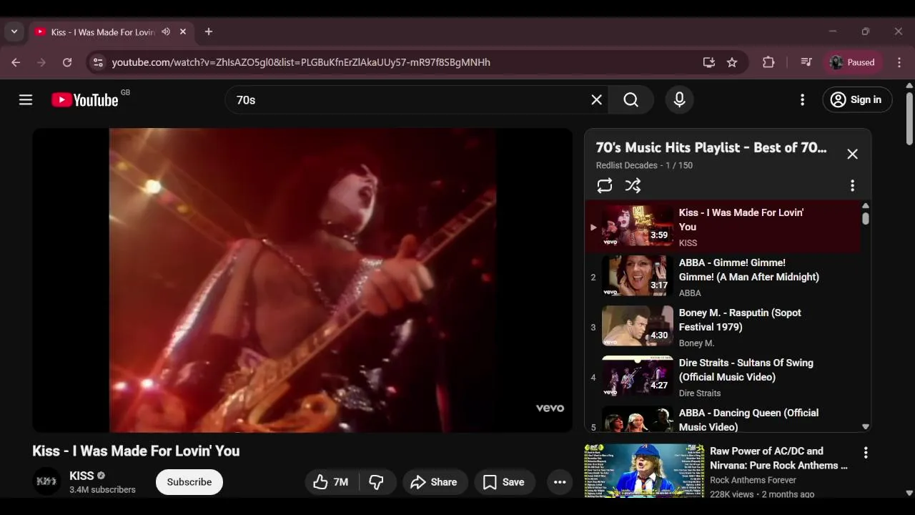915x515 pixels.
Task: Click the video player area
Action: tap(302, 280)
